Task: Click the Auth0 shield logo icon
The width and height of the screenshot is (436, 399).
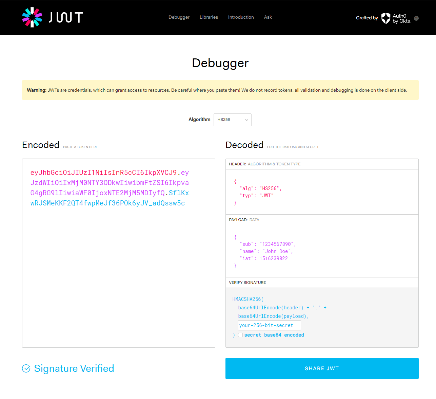Action: coord(385,18)
